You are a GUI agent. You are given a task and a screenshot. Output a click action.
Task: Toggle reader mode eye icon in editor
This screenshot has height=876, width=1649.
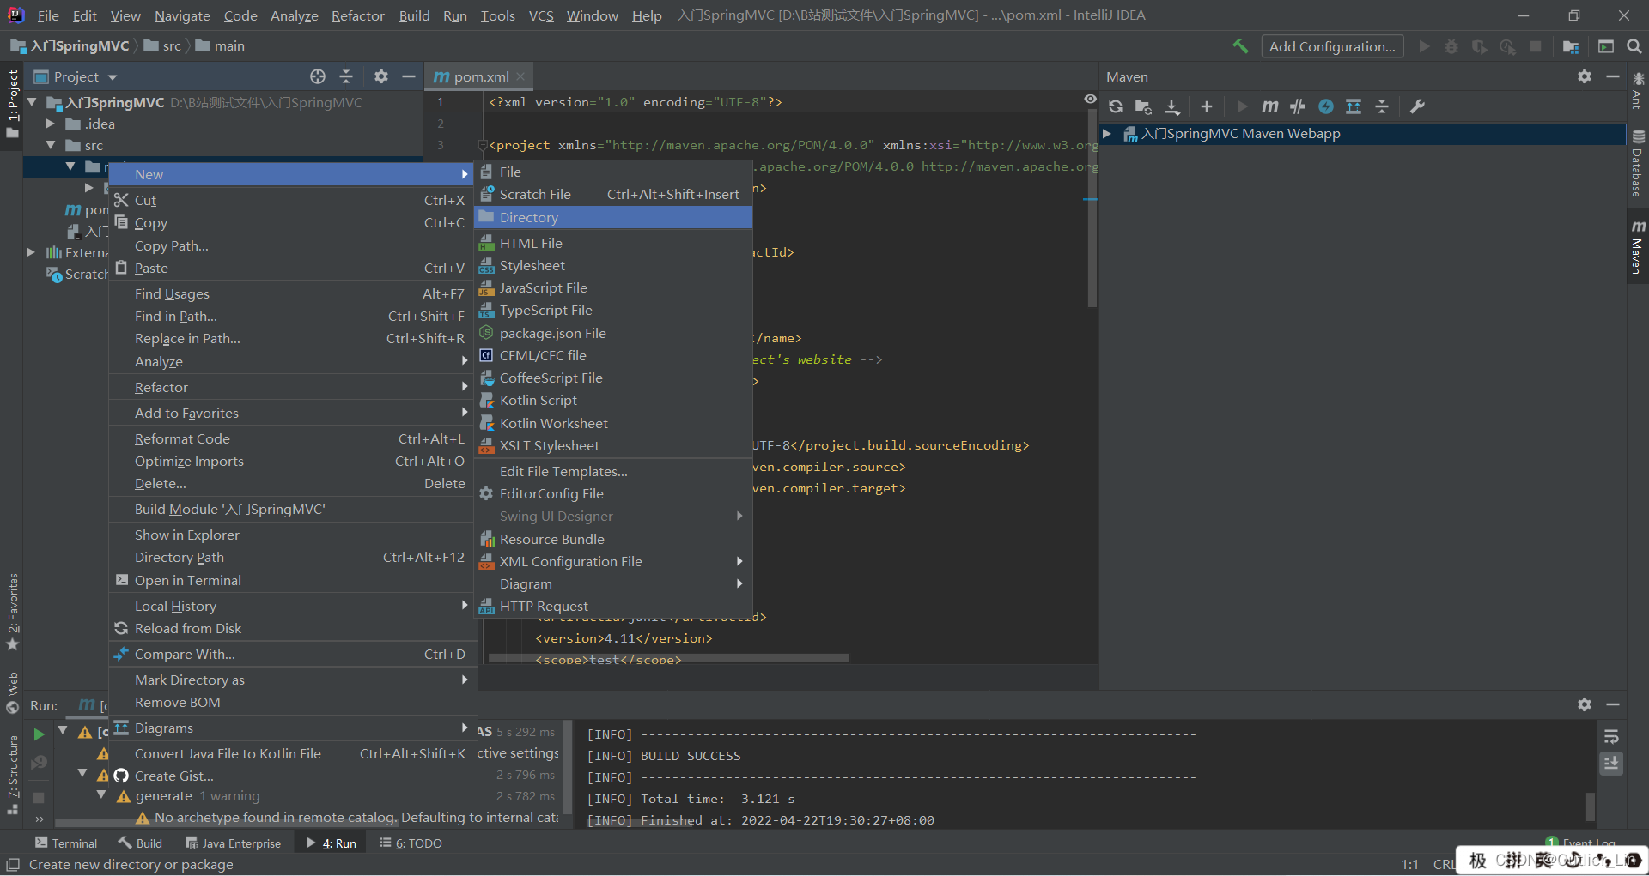[x=1091, y=100]
